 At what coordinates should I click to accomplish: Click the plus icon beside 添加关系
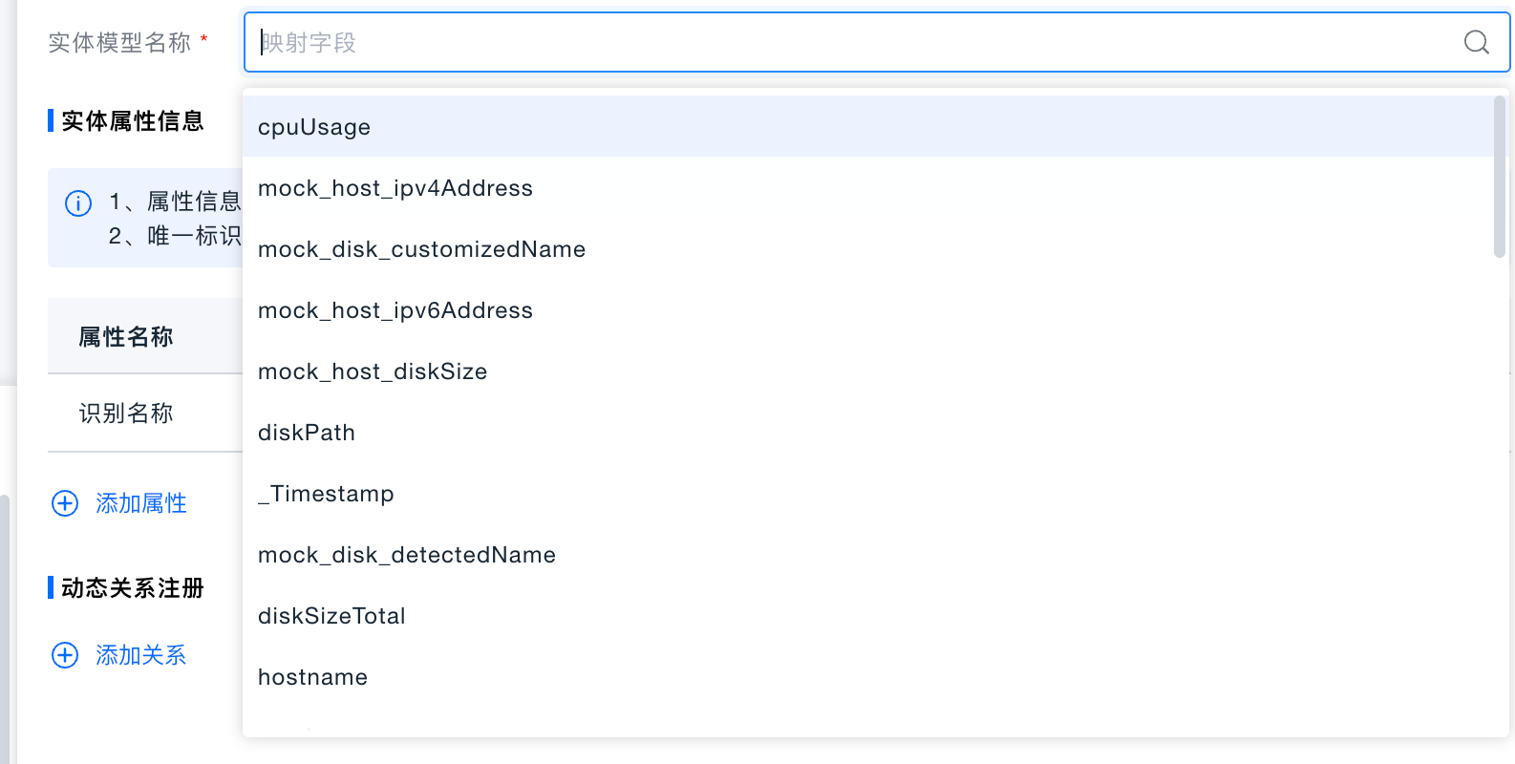65,655
